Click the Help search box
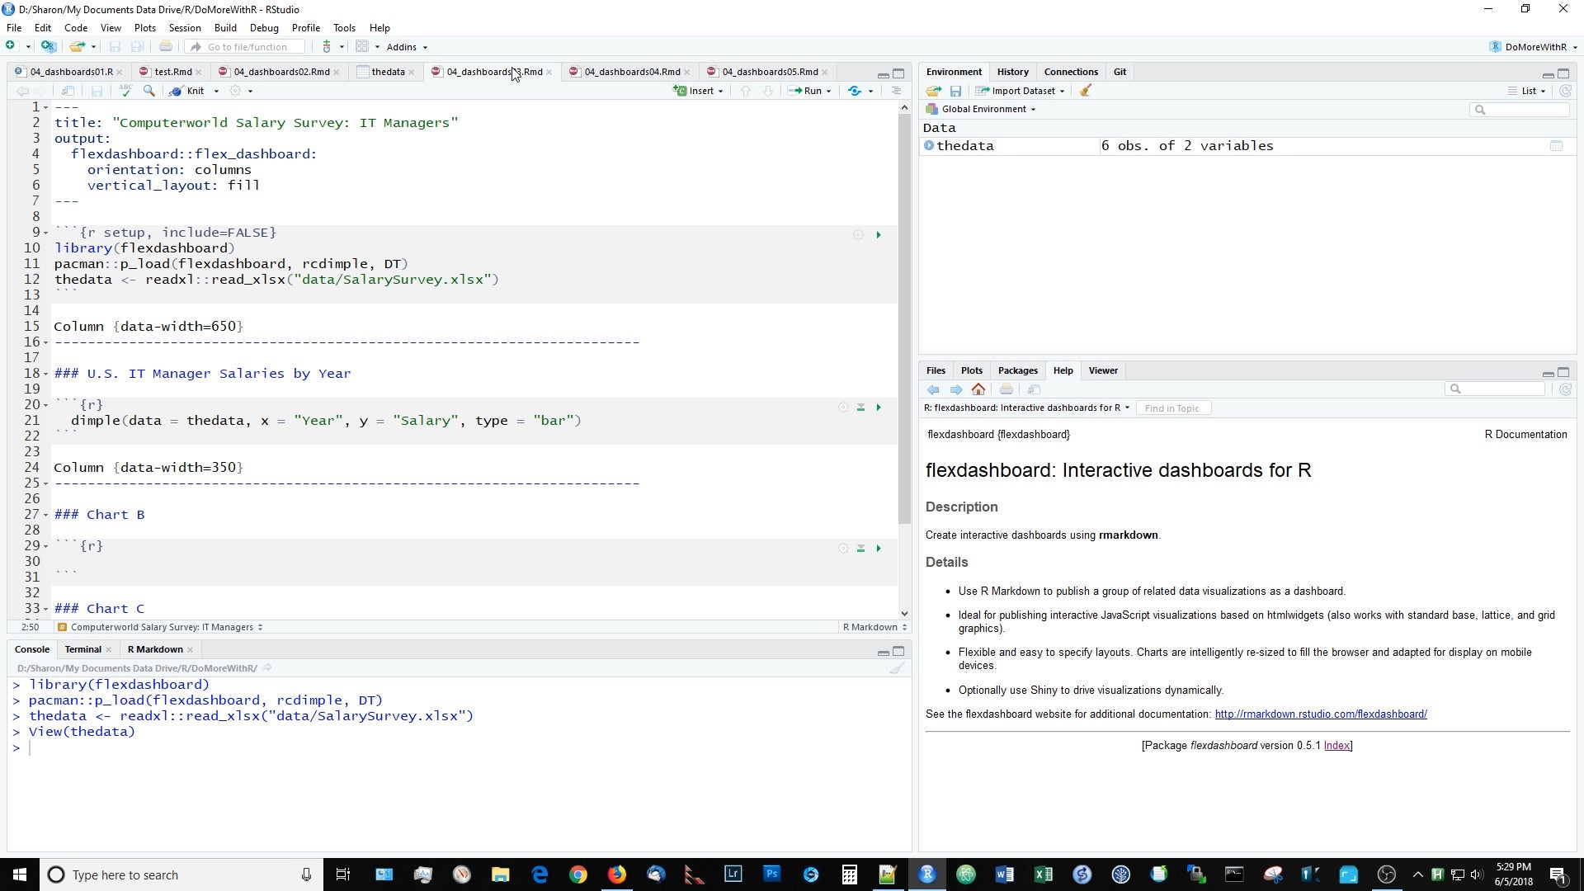Image resolution: width=1584 pixels, height=891 pixels. point(1495,389)
